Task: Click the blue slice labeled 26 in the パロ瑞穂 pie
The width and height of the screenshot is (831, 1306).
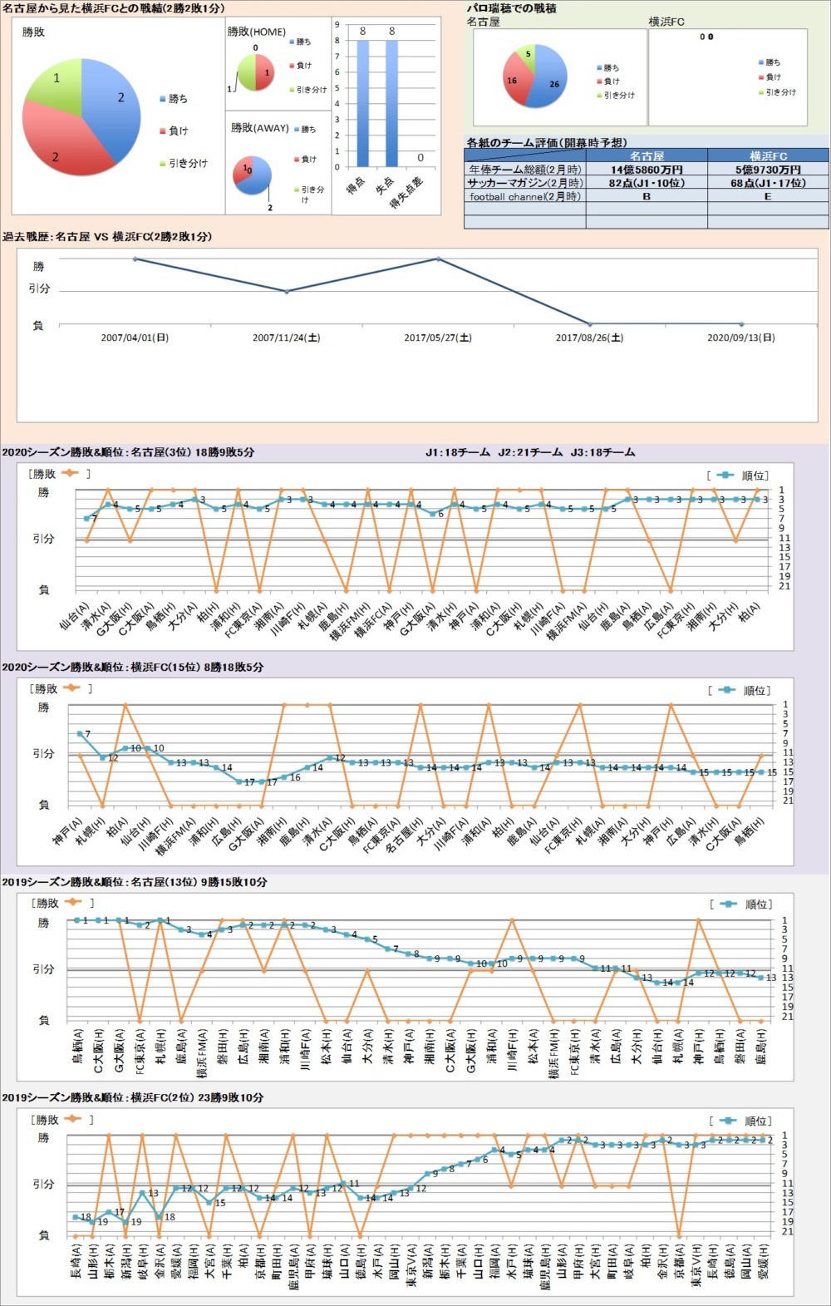Action: point(550,85)
